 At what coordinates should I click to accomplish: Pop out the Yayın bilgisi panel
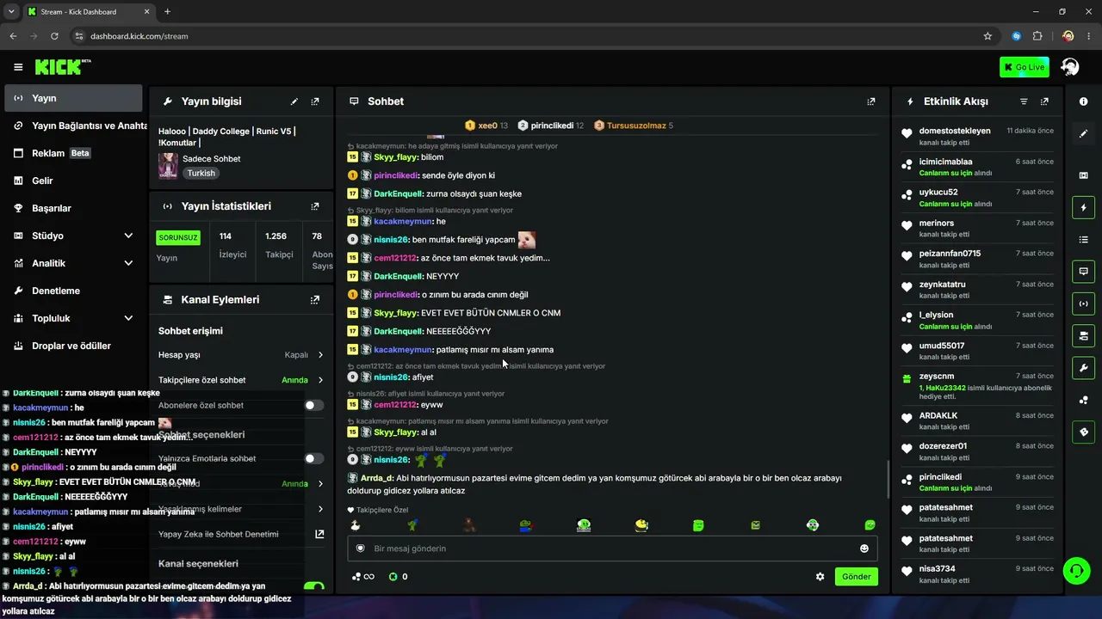(315, 101)
